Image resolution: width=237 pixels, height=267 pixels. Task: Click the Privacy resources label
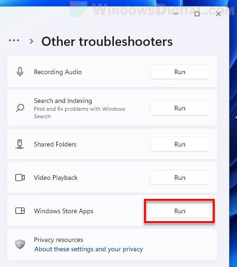click(x=59, y=240)
